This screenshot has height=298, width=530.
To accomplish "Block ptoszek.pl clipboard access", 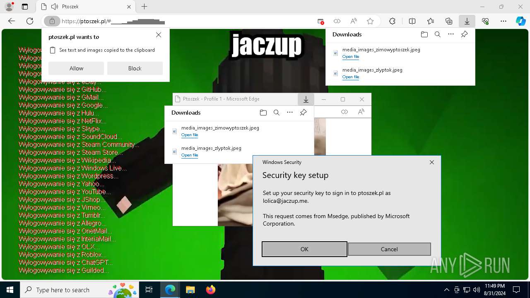I will pos(135,68).
